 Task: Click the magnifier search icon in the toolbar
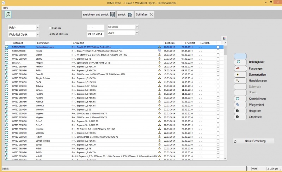(x=8, y=14)
